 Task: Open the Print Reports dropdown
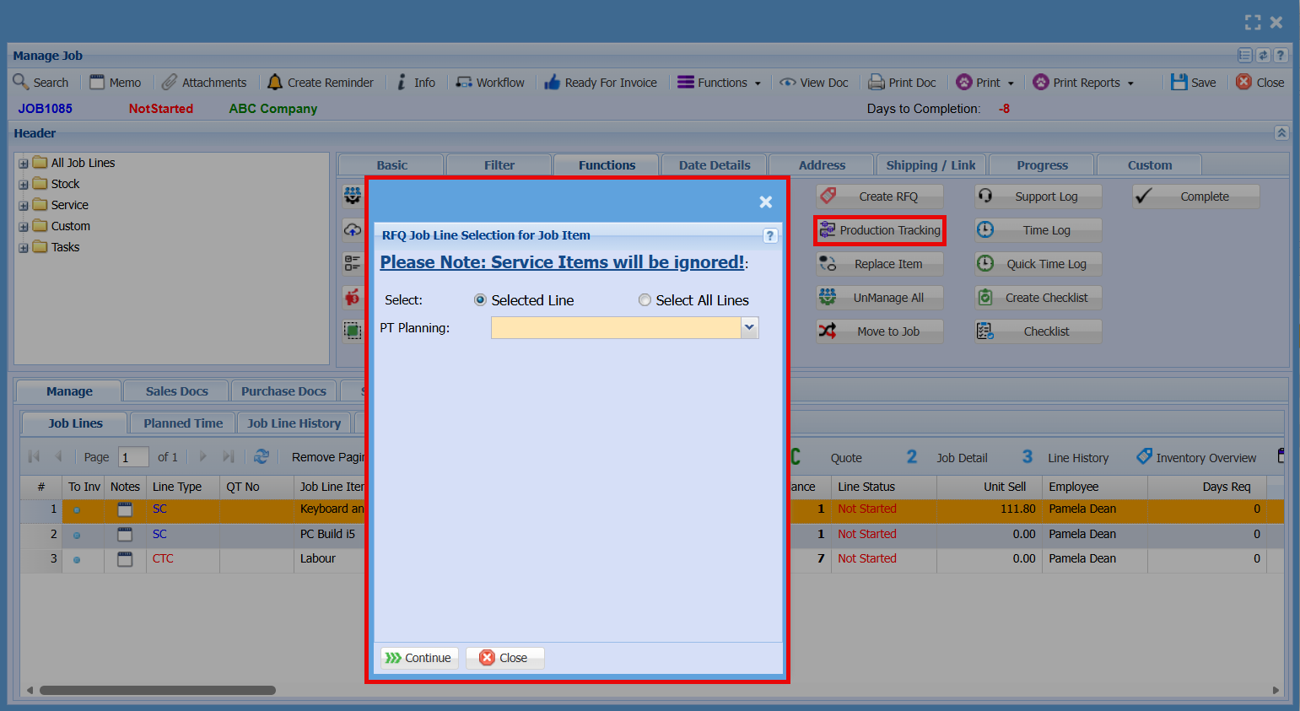(1083, 82)
